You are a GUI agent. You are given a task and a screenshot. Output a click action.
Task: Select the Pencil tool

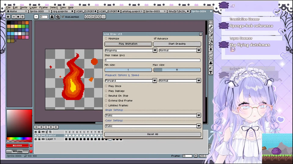211,27
